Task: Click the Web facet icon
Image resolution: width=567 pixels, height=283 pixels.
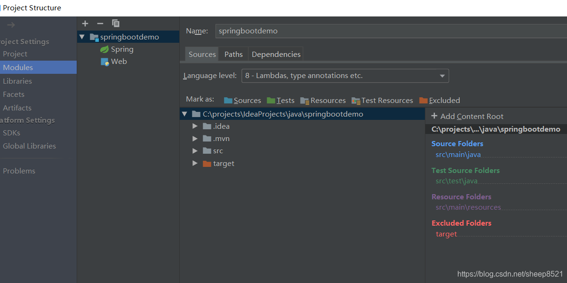Action: pos(105,62)
